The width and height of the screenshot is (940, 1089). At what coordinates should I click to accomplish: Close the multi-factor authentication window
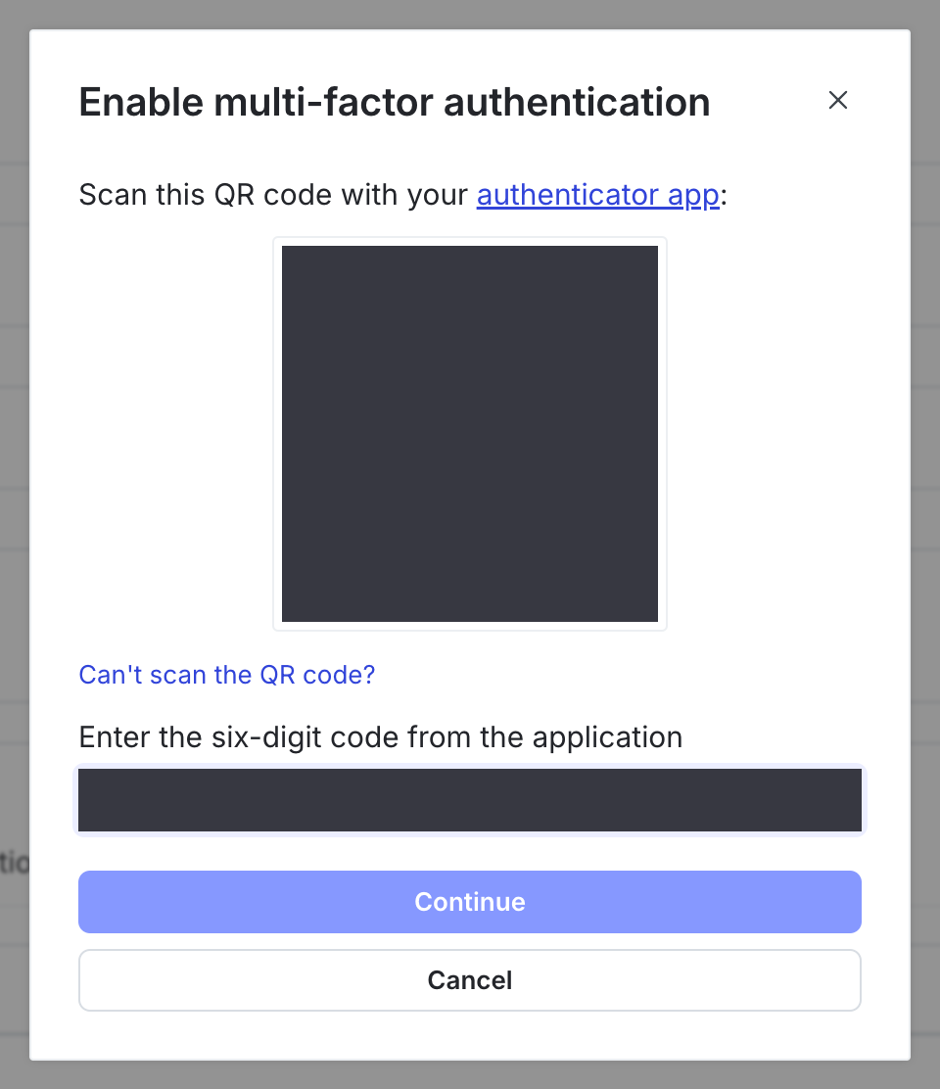tap(837, 100)
